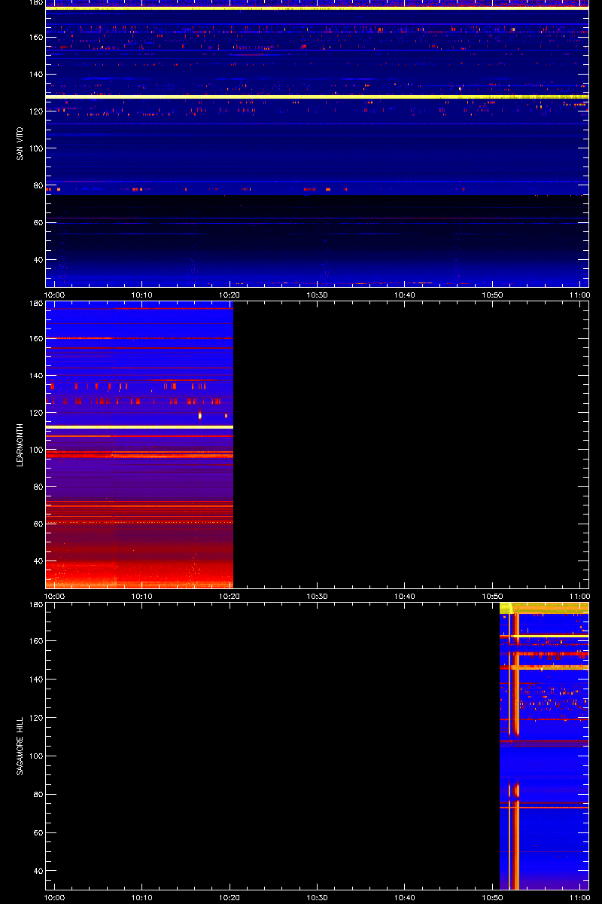Pick 10:20 tick label under Learmonth panel
This screenshot has width=602, height=904.
(x=230, y=597)
